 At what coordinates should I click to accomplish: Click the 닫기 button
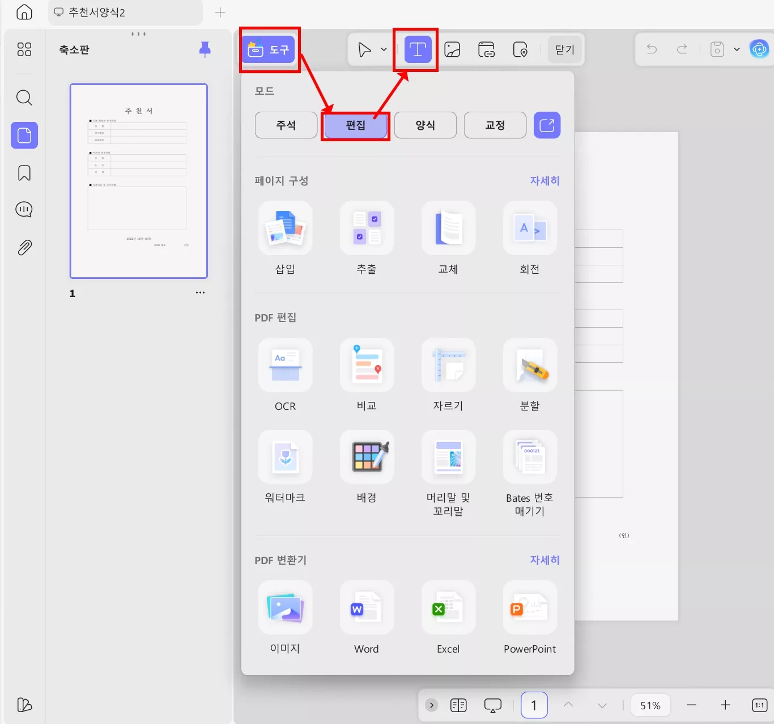564,50
